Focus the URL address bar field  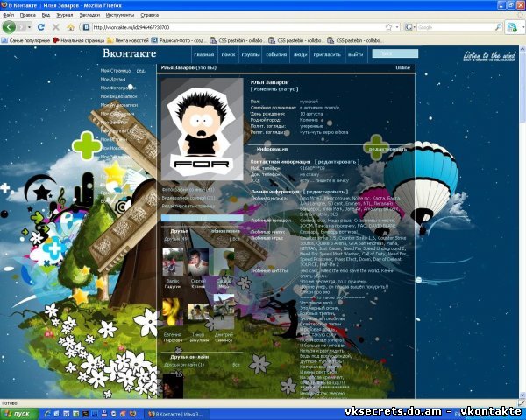click(x=238, y=27)
